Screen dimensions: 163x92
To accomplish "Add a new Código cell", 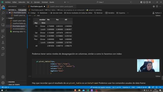I will click(32, 13).
